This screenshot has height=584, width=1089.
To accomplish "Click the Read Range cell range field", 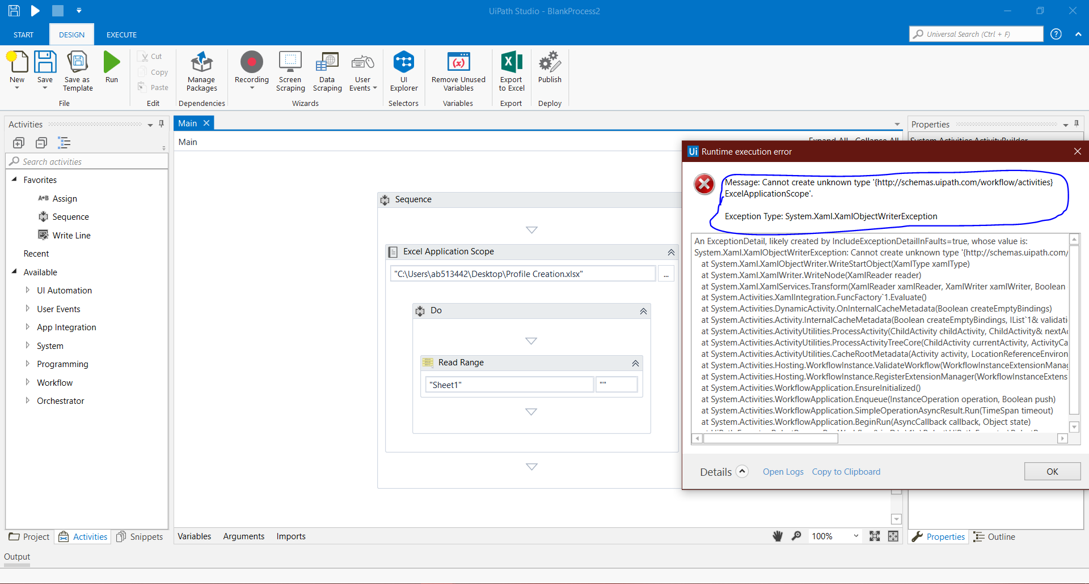I will pos(617,385).
